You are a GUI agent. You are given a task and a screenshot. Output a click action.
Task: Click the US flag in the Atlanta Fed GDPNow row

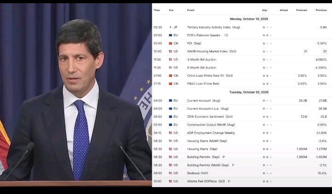(171, 181)
